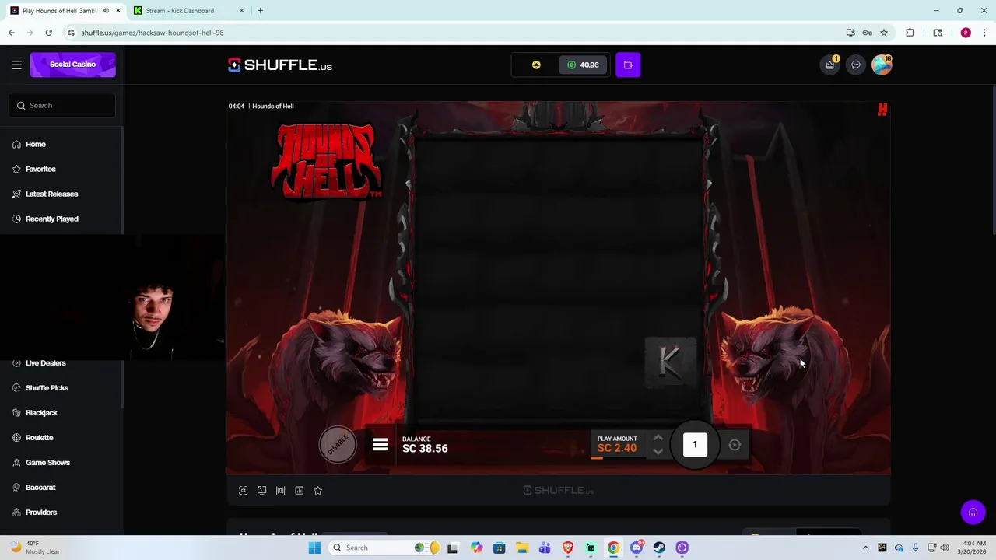Open Roulette category

click(39, 437)
